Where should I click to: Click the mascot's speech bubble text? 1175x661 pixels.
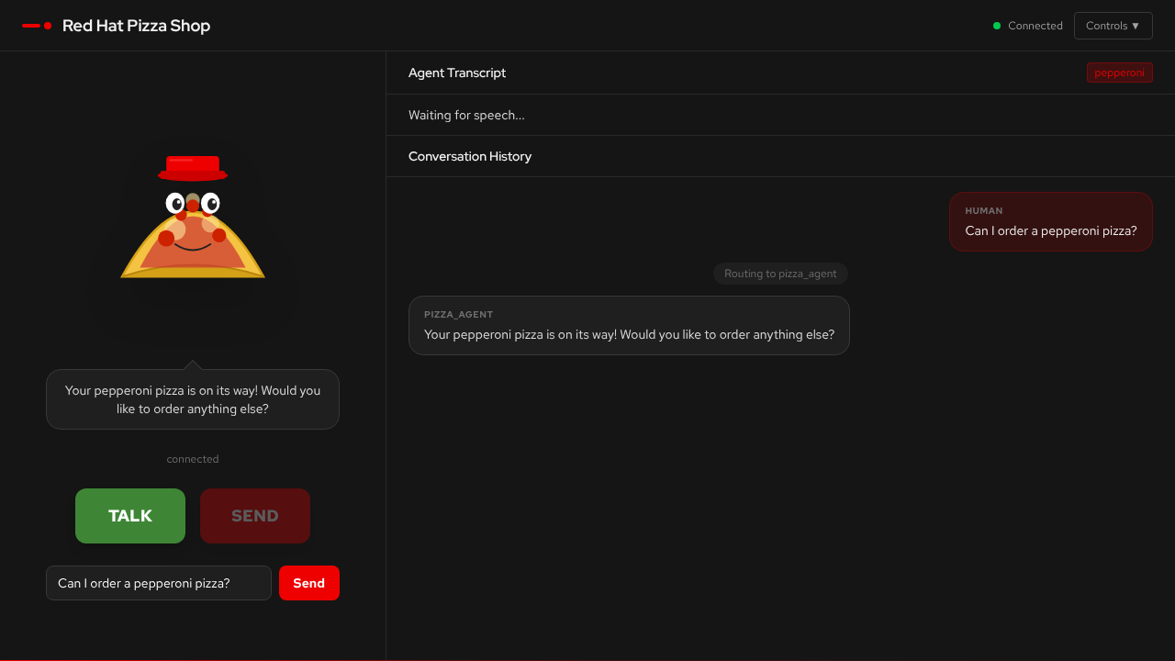[193, 399]
